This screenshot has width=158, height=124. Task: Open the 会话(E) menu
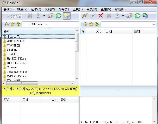pos(8,9)
